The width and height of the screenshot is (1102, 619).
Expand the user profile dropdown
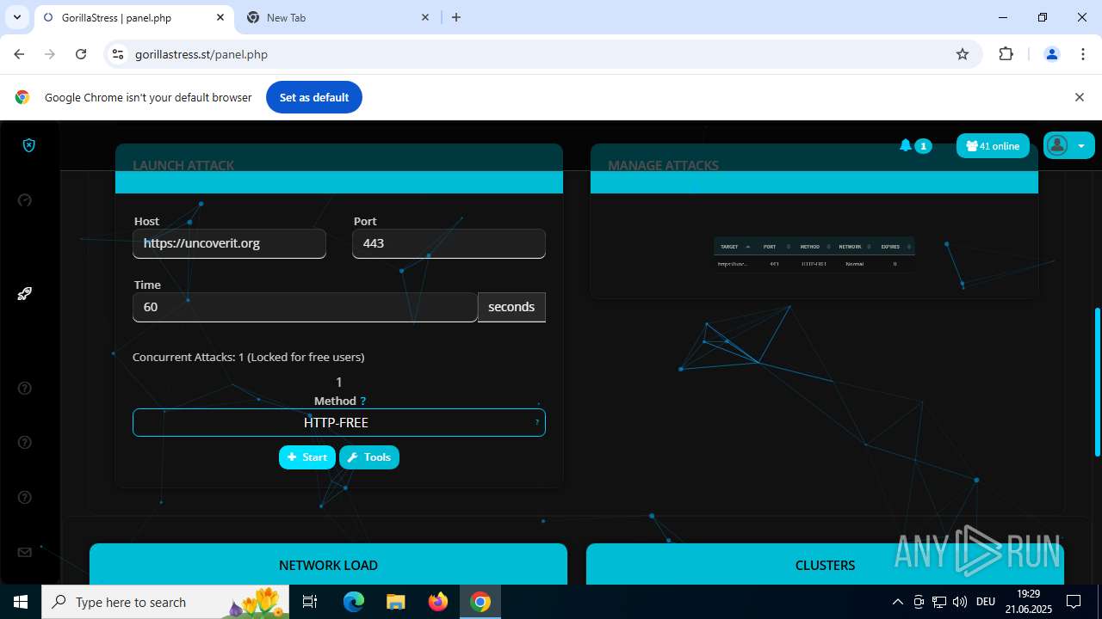[x=1069, y=145]
